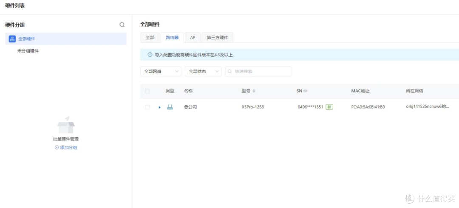Switch to the 全部 tab
459x208 pixels.
click(150, 38)
